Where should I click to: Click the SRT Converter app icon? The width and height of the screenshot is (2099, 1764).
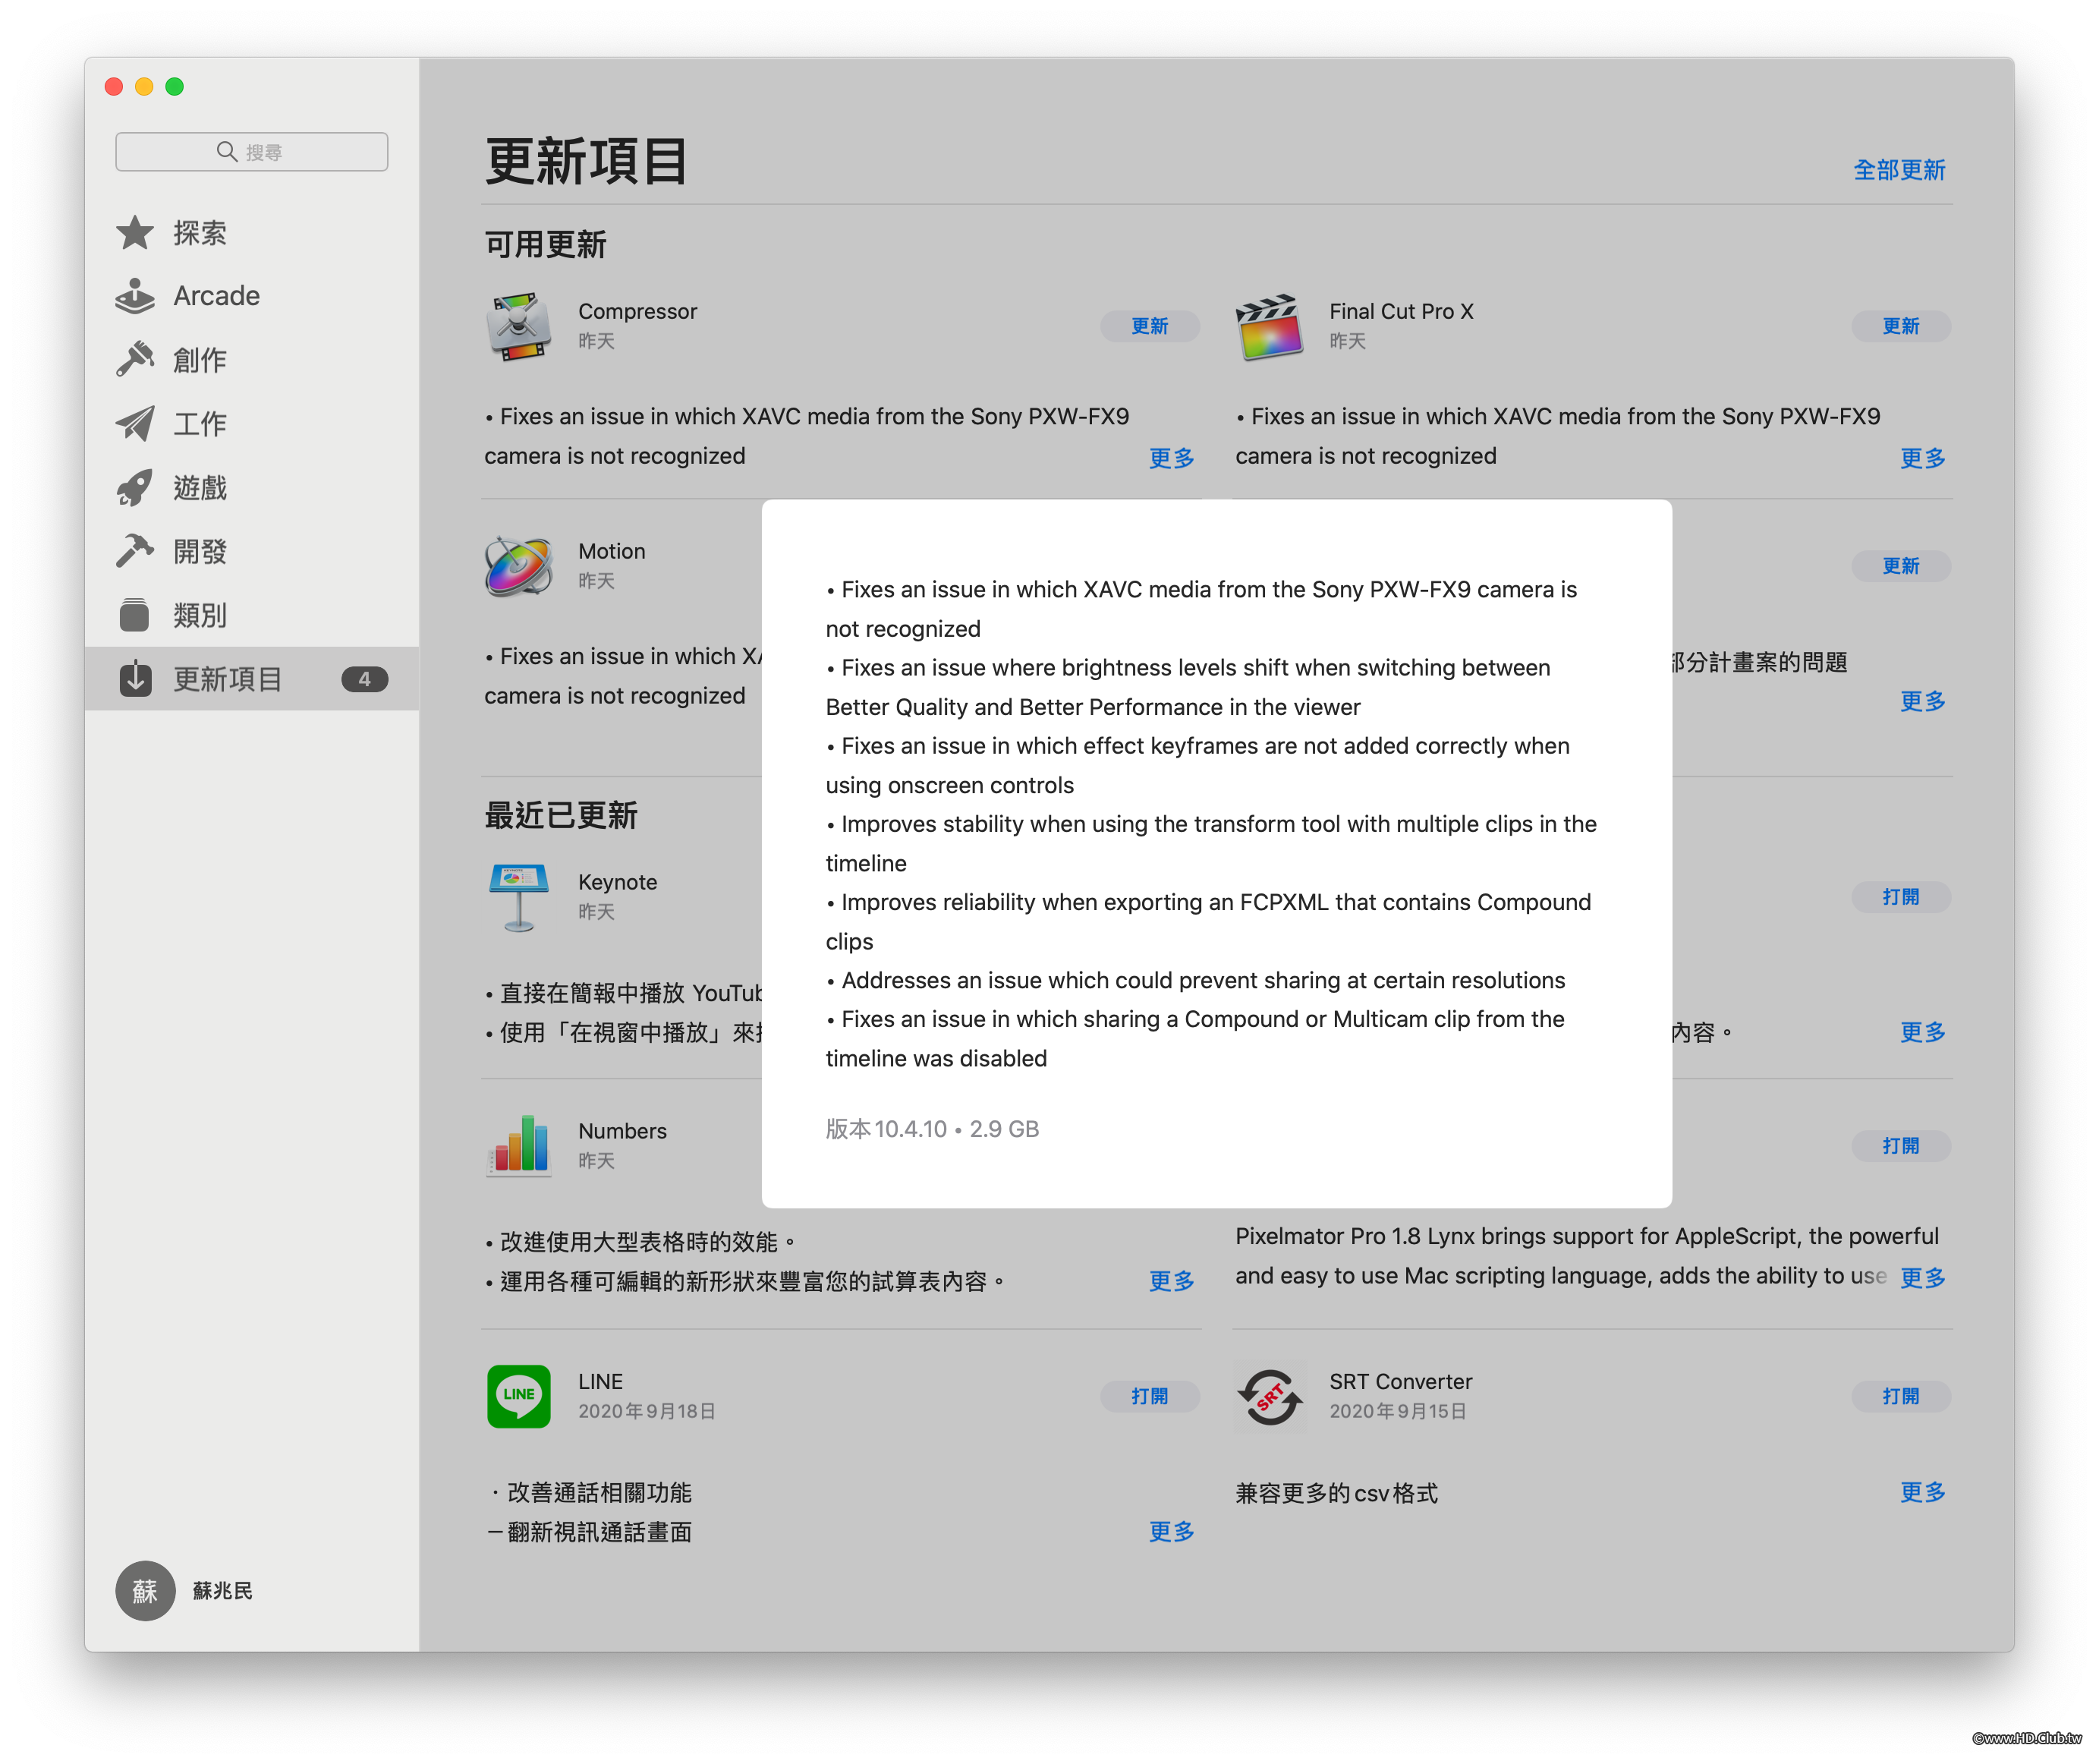[x=1270, y=1396]
